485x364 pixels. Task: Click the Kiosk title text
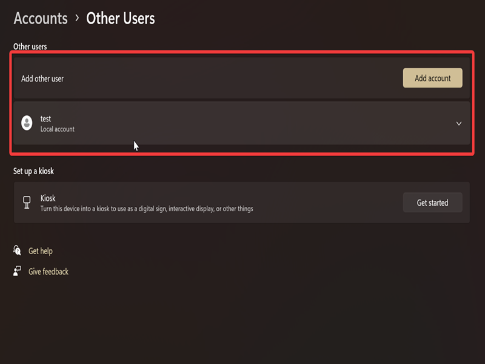pyautogui.click(x=48, y=198)
